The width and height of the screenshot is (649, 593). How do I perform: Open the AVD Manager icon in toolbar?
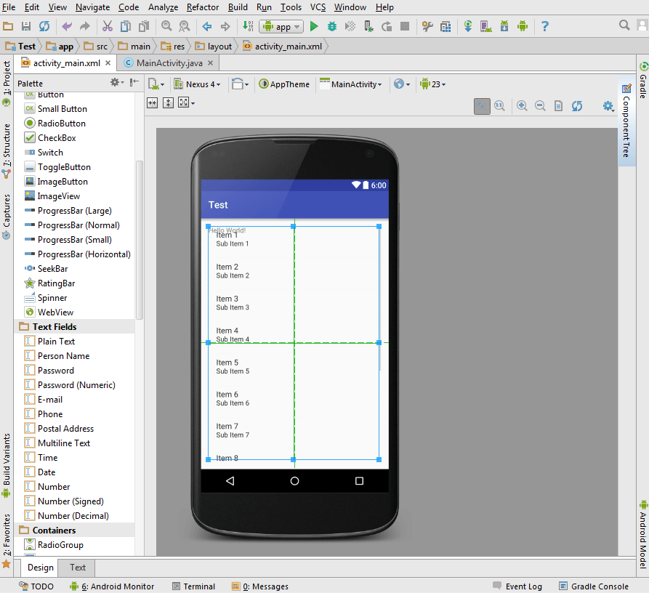tap(486, 26)
